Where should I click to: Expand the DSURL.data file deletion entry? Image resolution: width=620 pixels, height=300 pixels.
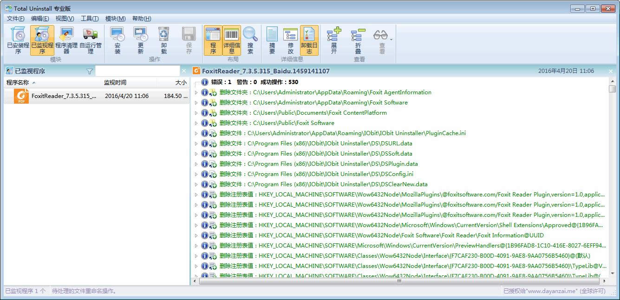[196, 143]
